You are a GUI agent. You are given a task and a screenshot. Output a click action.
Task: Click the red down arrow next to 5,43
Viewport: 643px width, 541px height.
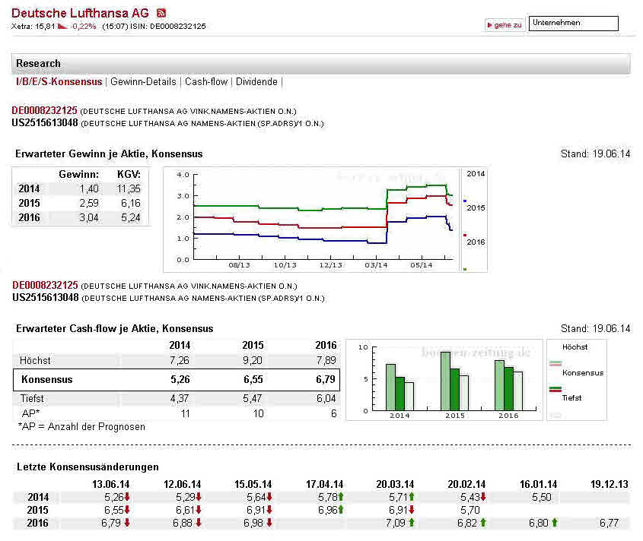pos(483,497)
